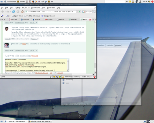Click the page vertical scrollbar thumb
The image size is (154, 123).
click(95, 66)
